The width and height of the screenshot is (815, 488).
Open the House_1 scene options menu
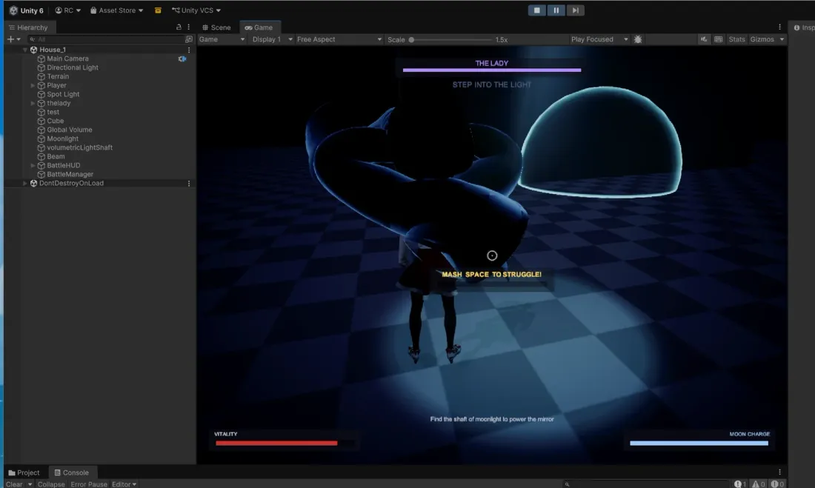coord(189,50)
